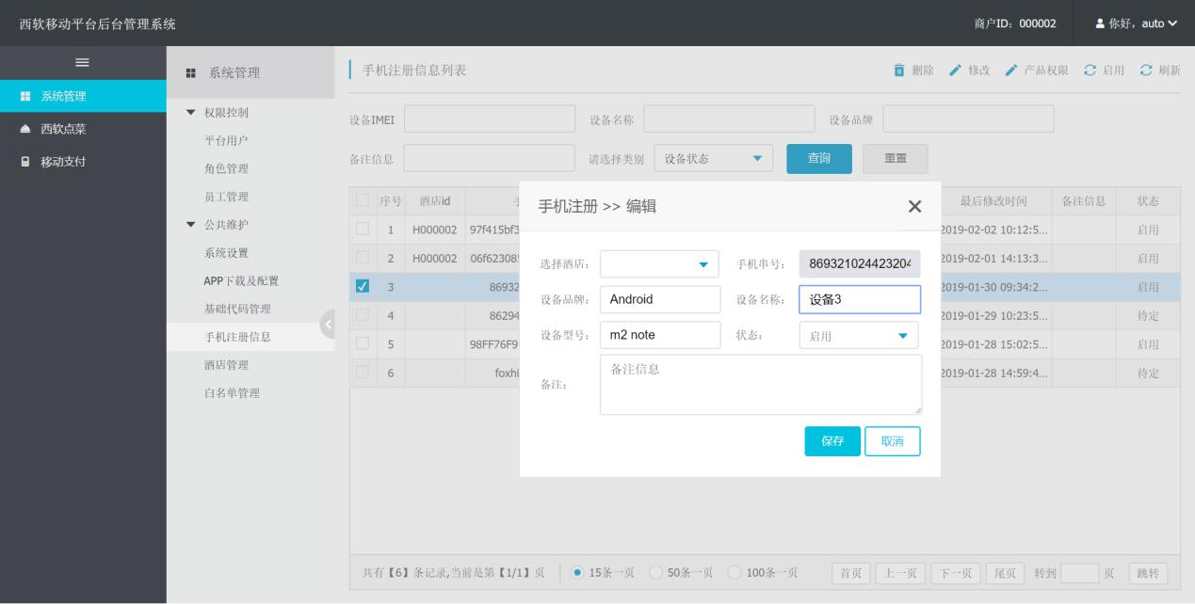Open 西软点菜 in the left navigation
The height and width of the screenshot is (604, 1195).
coord(66,129)
